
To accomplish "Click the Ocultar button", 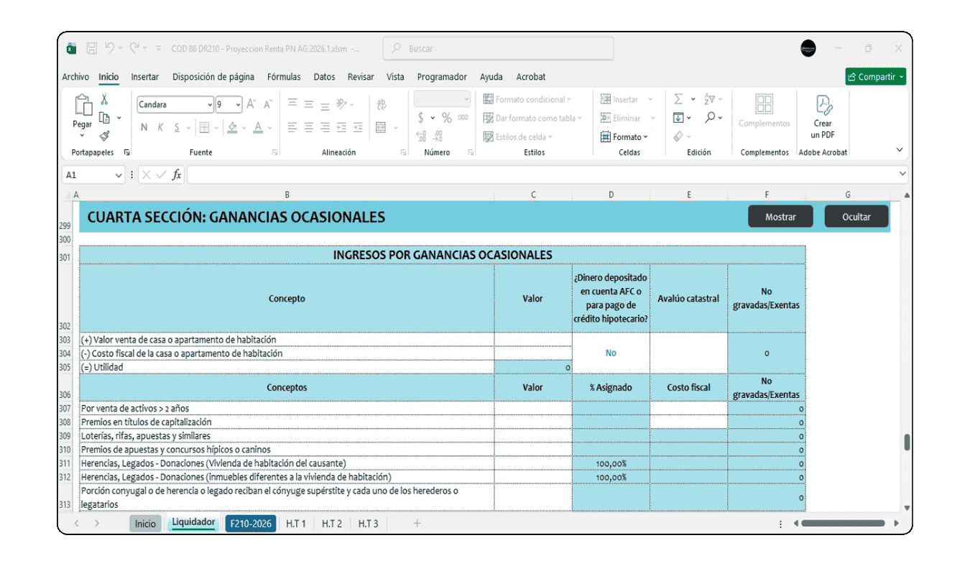I will [856, 216].
